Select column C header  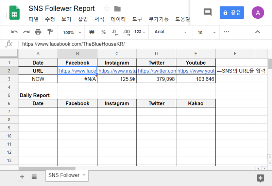coord(117,54)
